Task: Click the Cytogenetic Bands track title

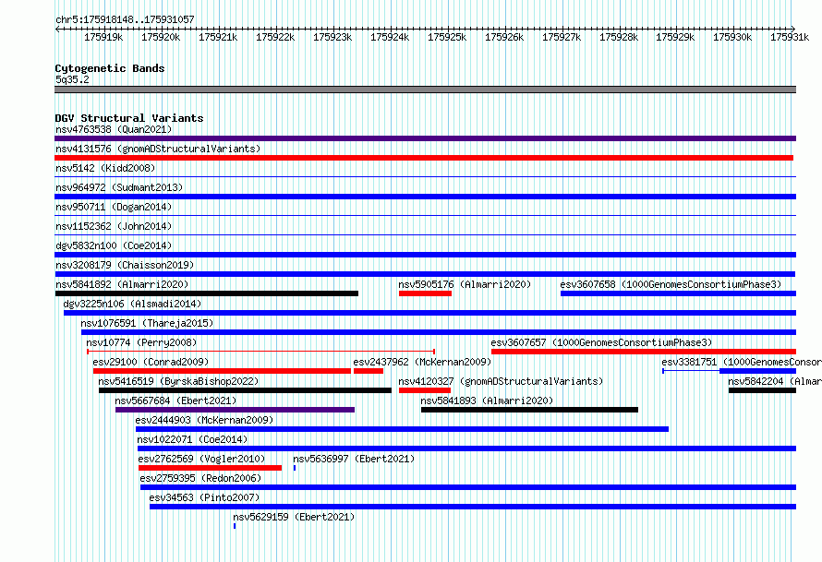Action: [110, 68]
